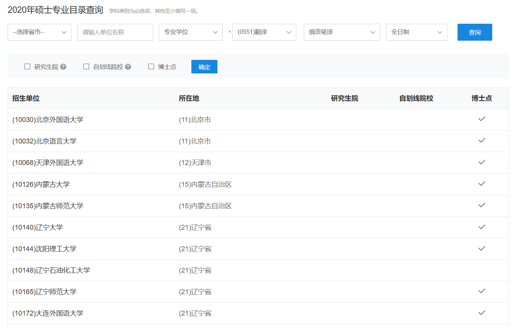Viewport: 516px width, 328px height.
Task: Click 博士点 checkmark in 天津外国语大学 row
Action: [482, 162]
